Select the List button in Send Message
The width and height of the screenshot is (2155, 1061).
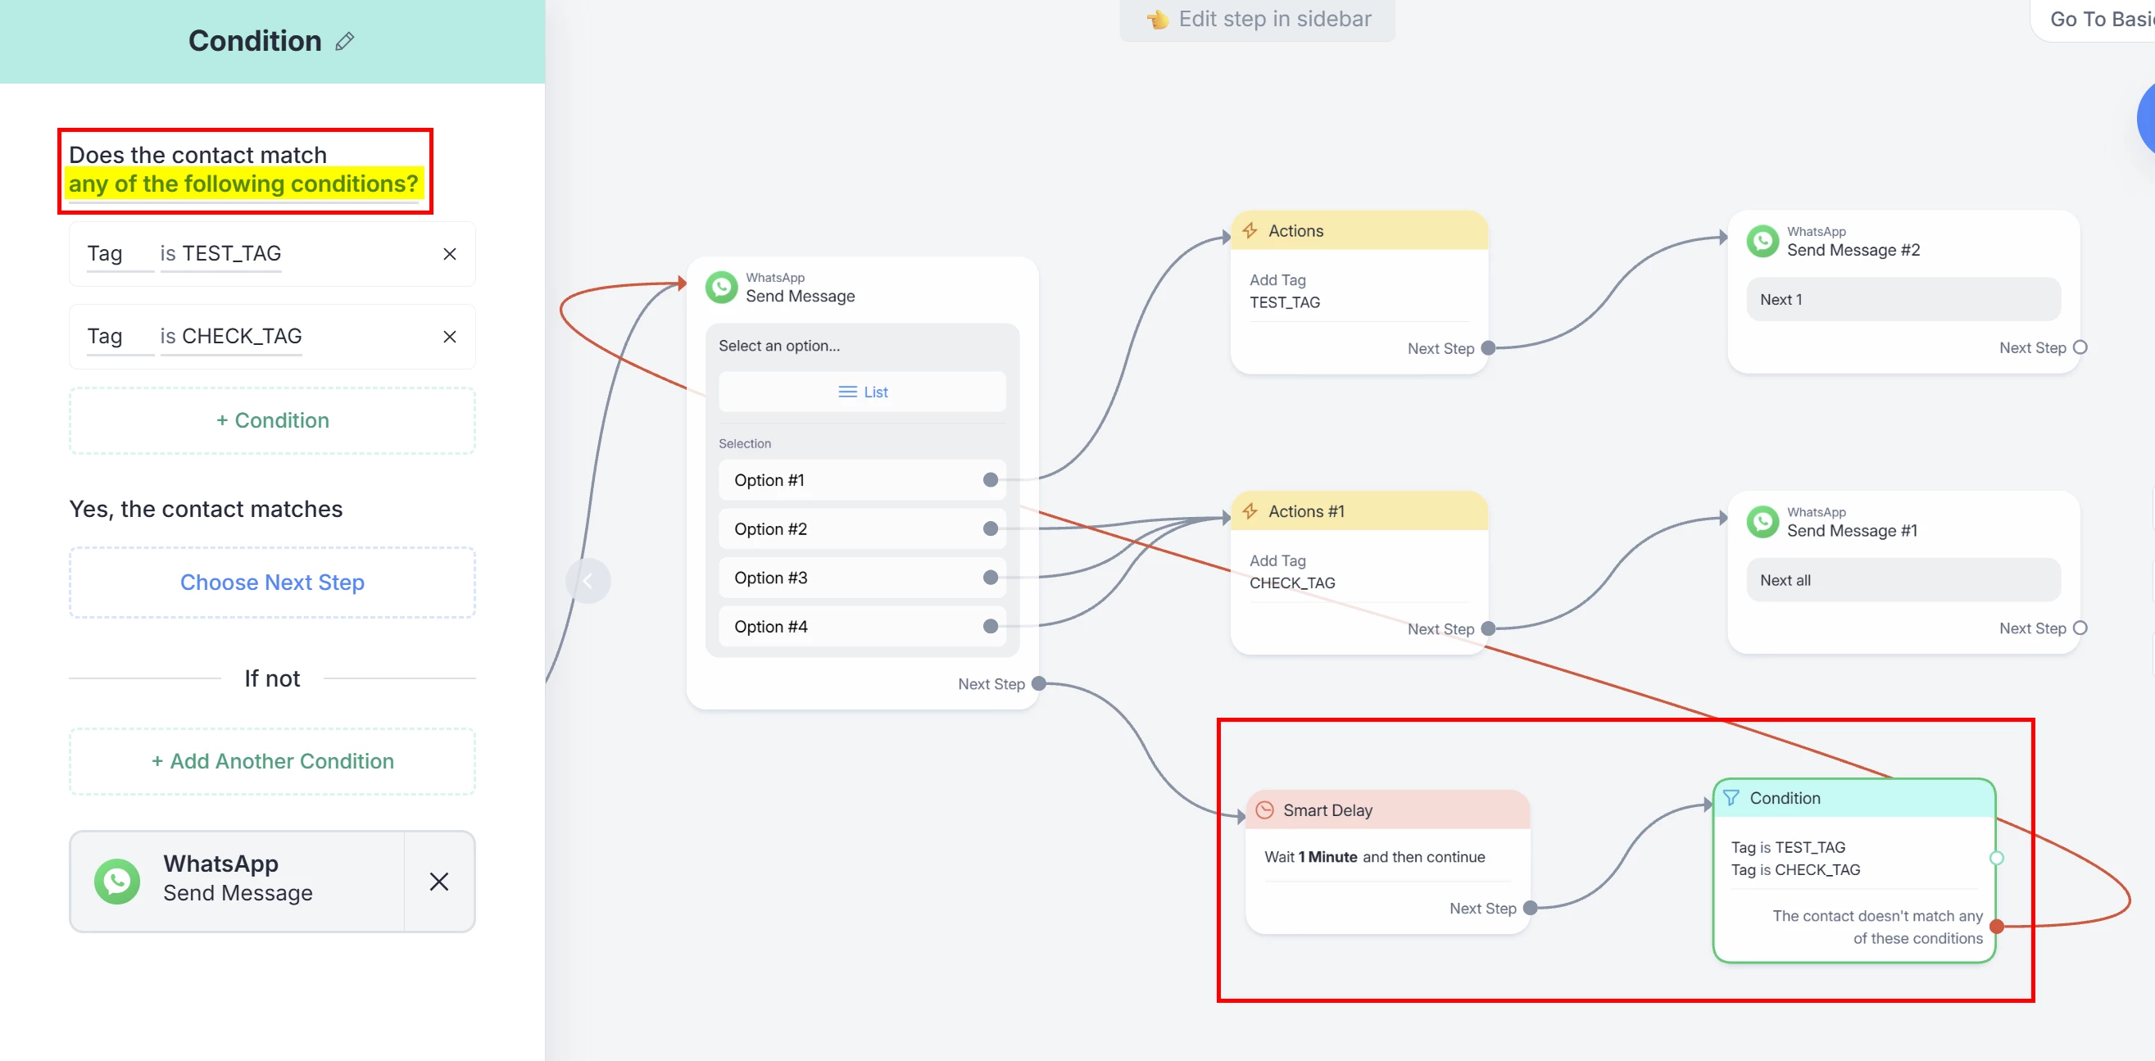click(x=863, y=392)
